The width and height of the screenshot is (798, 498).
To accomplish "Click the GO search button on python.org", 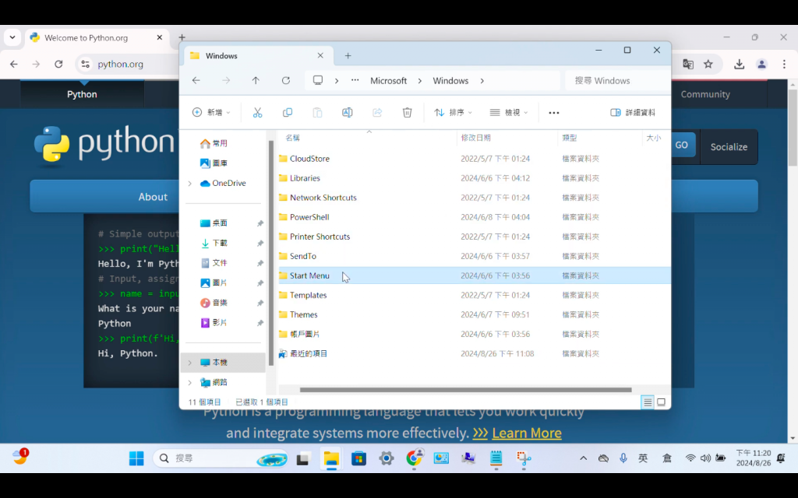I will [681, 145].
